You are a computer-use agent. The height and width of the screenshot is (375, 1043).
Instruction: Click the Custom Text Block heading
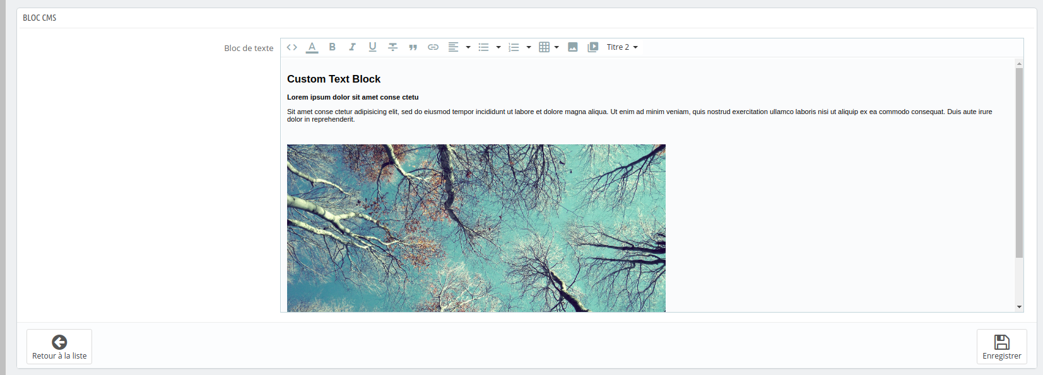coord(334,79)
